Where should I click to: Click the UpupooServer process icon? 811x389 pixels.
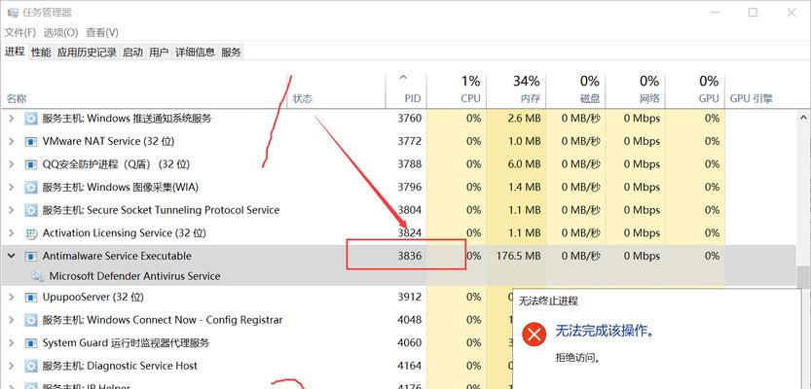pyautogui.click(x=31, y=297)
